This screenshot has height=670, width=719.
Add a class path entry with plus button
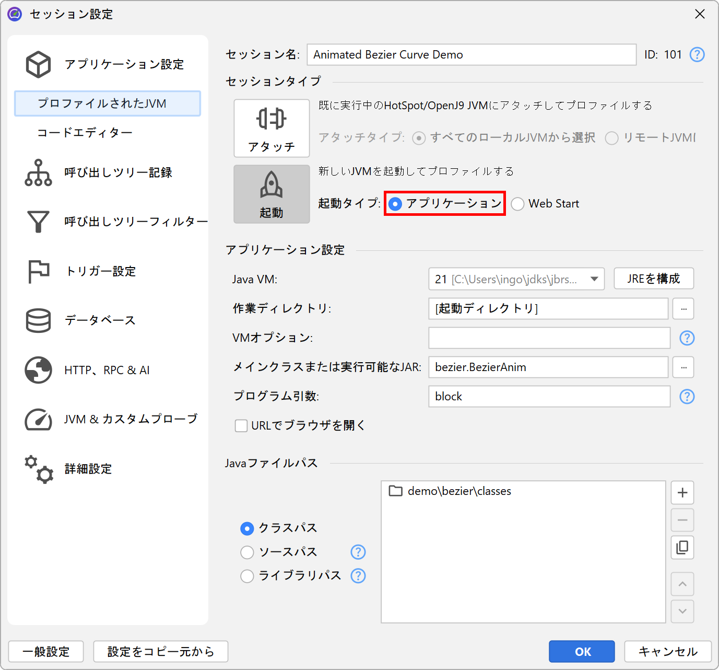pos(682,493)
